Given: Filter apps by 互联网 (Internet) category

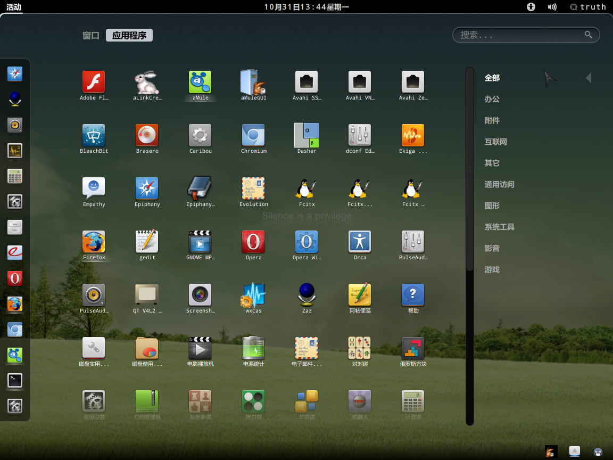Looking at the screenshot, I should tap(496, 142).
